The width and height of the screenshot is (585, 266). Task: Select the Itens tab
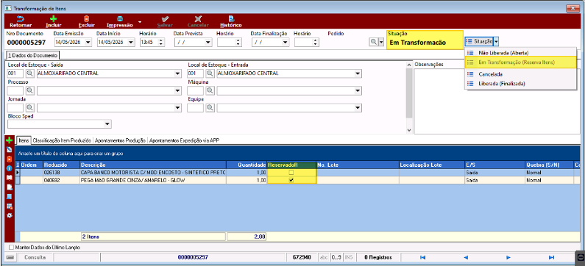pos(24,141)
